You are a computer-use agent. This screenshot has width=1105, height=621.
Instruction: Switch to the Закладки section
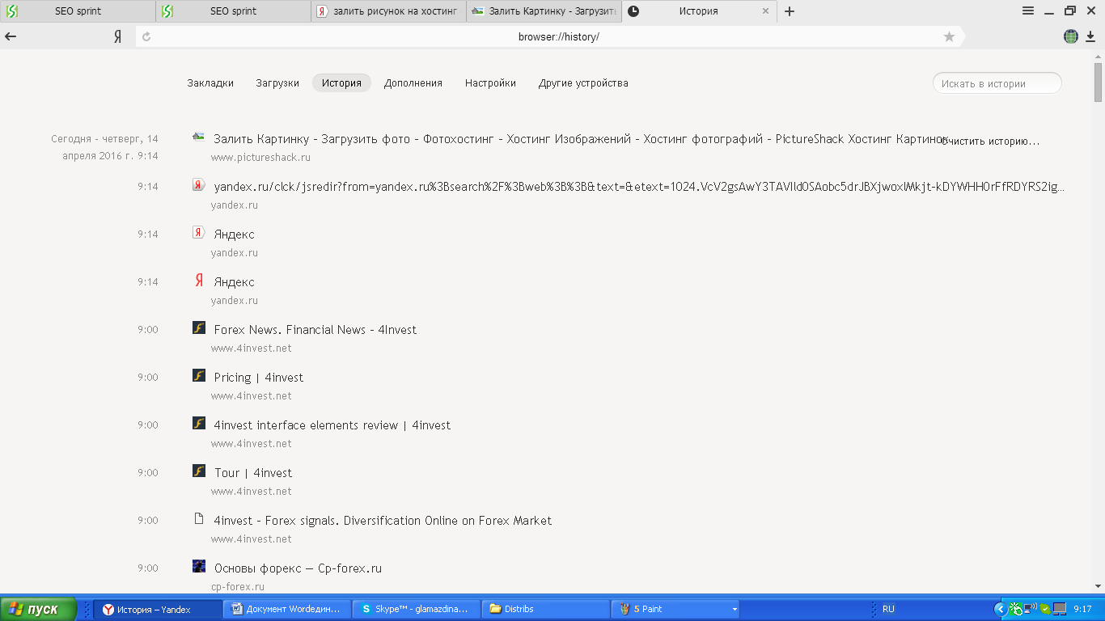(x=210, y=83)
